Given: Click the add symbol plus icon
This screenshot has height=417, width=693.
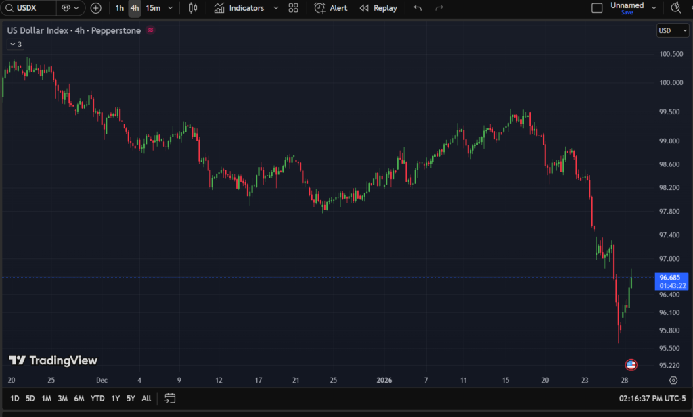Looking at the screenshot, I should [x=95, y=9].
